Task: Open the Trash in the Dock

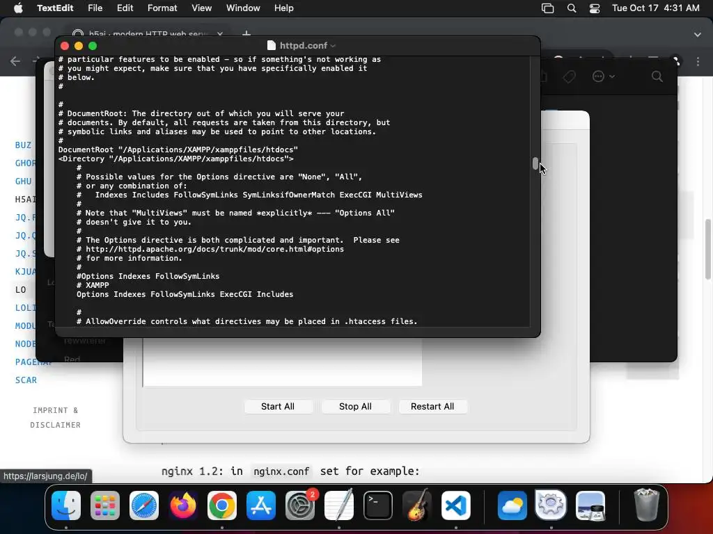Action: coord(646,505)
